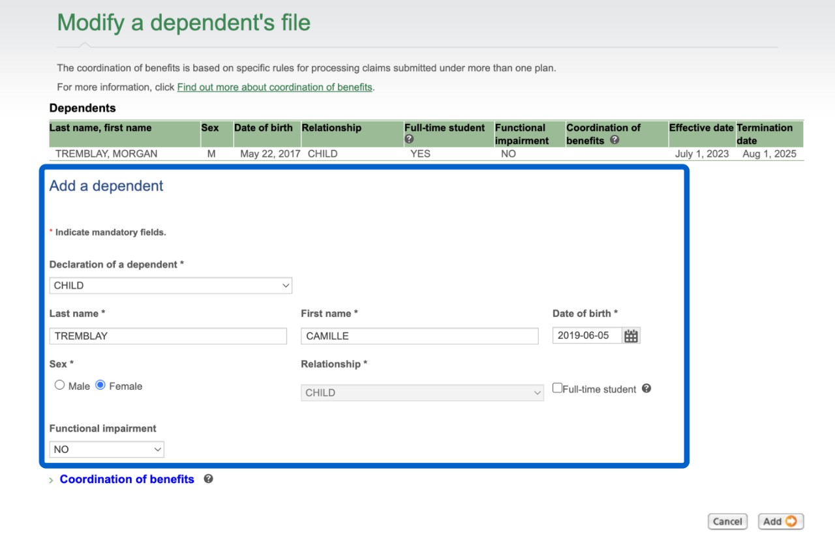Select the Male radio button
835x556 pixels.
click(x=60, y=385)
